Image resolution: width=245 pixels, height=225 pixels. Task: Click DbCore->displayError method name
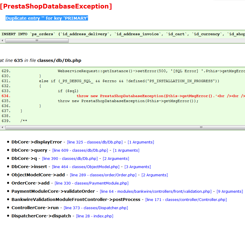point(37,142)
